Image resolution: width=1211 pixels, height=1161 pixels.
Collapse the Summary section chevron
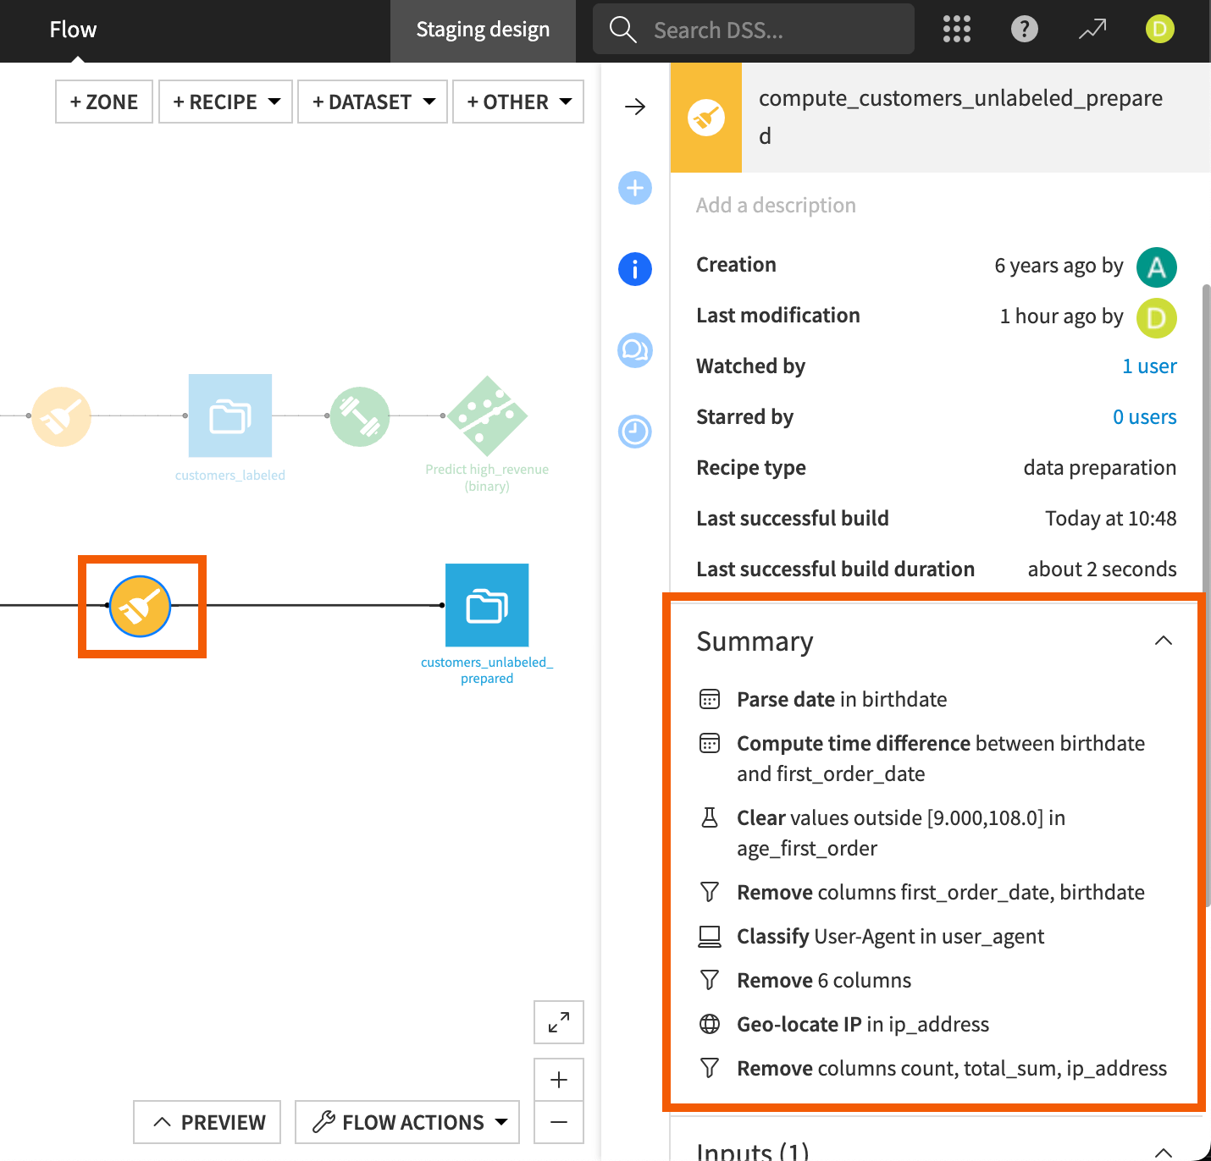(1164, 641)
